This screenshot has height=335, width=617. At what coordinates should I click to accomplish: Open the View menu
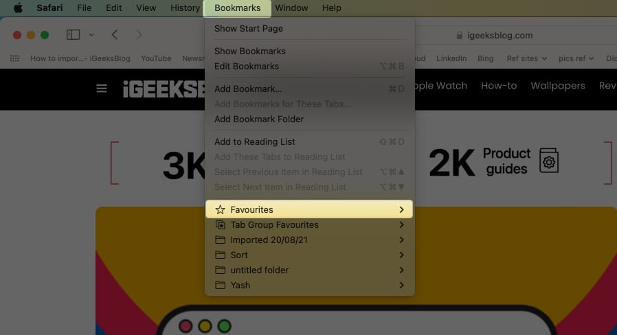[x=146, y=8]
